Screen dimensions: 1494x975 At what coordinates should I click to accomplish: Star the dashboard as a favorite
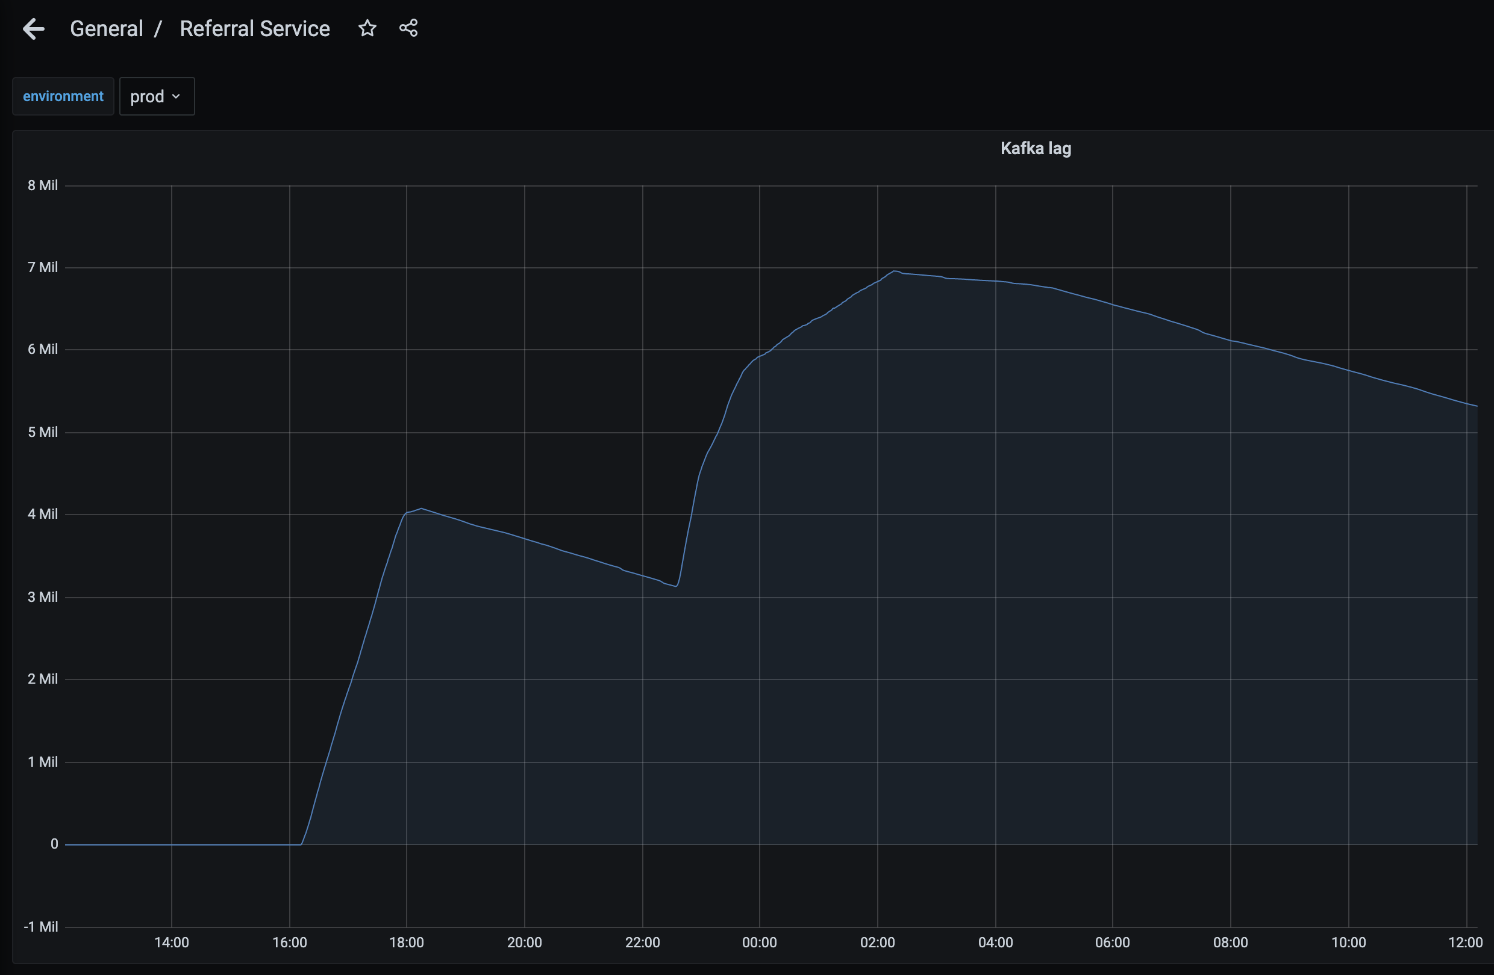(367, 28)
